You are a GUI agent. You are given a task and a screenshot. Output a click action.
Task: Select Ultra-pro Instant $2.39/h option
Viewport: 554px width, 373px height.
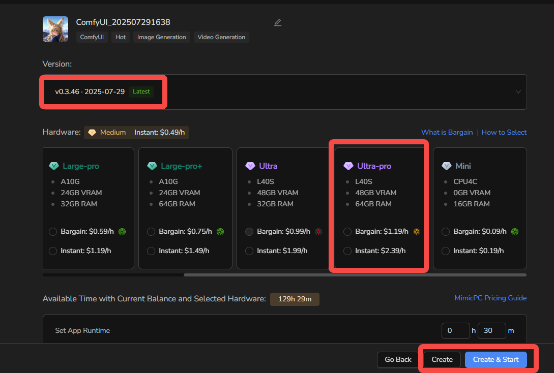(x=347, y=251)
